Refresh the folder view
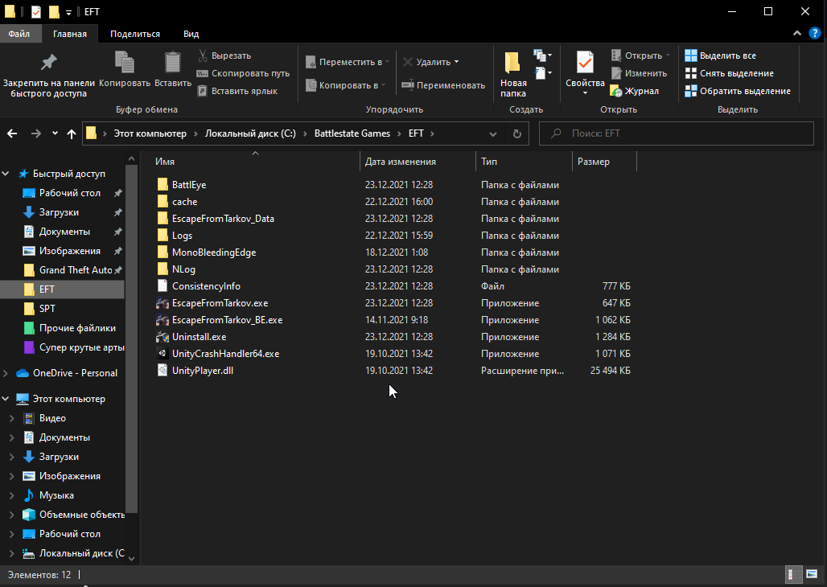Image resolution: width=827 pixels, height=587 pixels. point(516,134)
